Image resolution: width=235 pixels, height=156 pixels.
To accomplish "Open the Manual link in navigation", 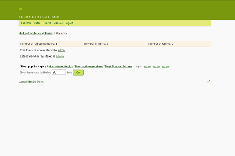I will click(x=58, y=23).
